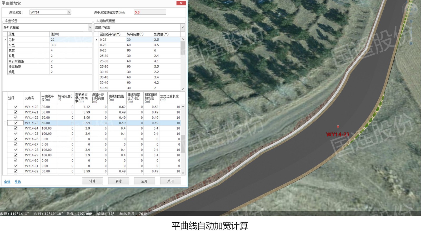Expand the 叶片运输车 vehicle type dropdown

click(x=90, y=27)
